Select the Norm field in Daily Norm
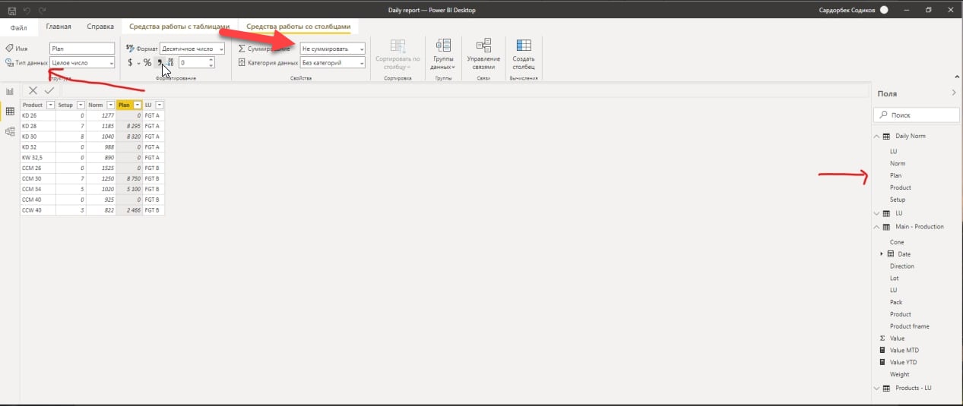The image size is (963, 406). 898,163
